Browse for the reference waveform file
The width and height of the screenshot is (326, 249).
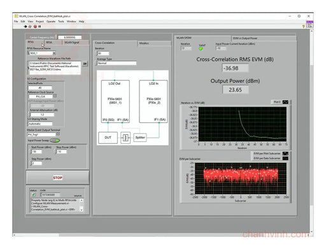pyautogui.click(x=85, y=64)
